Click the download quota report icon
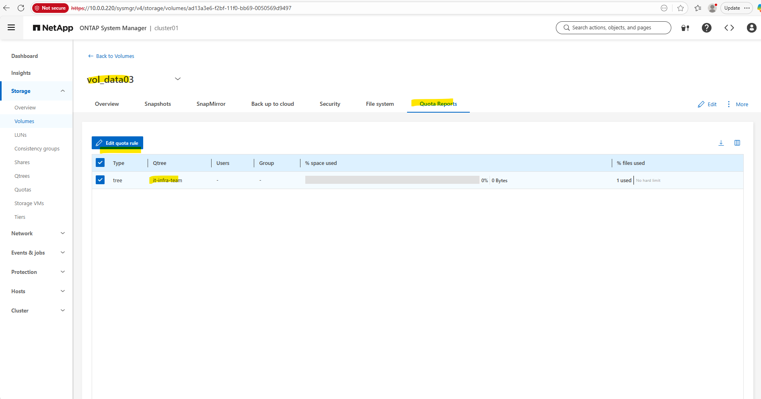Screen dimensions: 761x399 click(x=721, y=143)
